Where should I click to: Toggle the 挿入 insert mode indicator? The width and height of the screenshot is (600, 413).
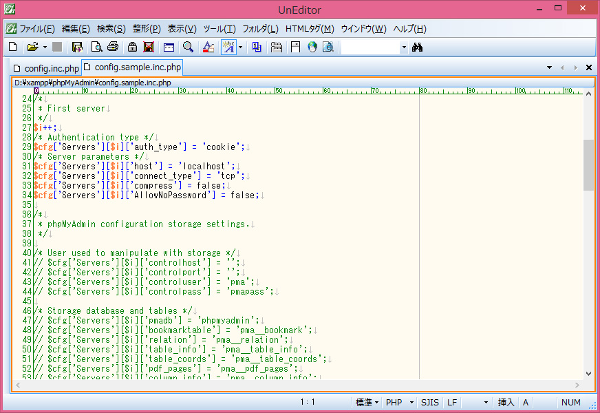pos(506,402)
